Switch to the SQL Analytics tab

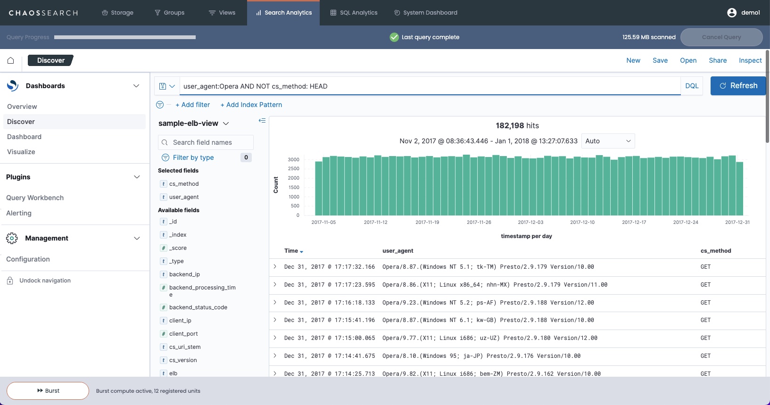[354, 13]
